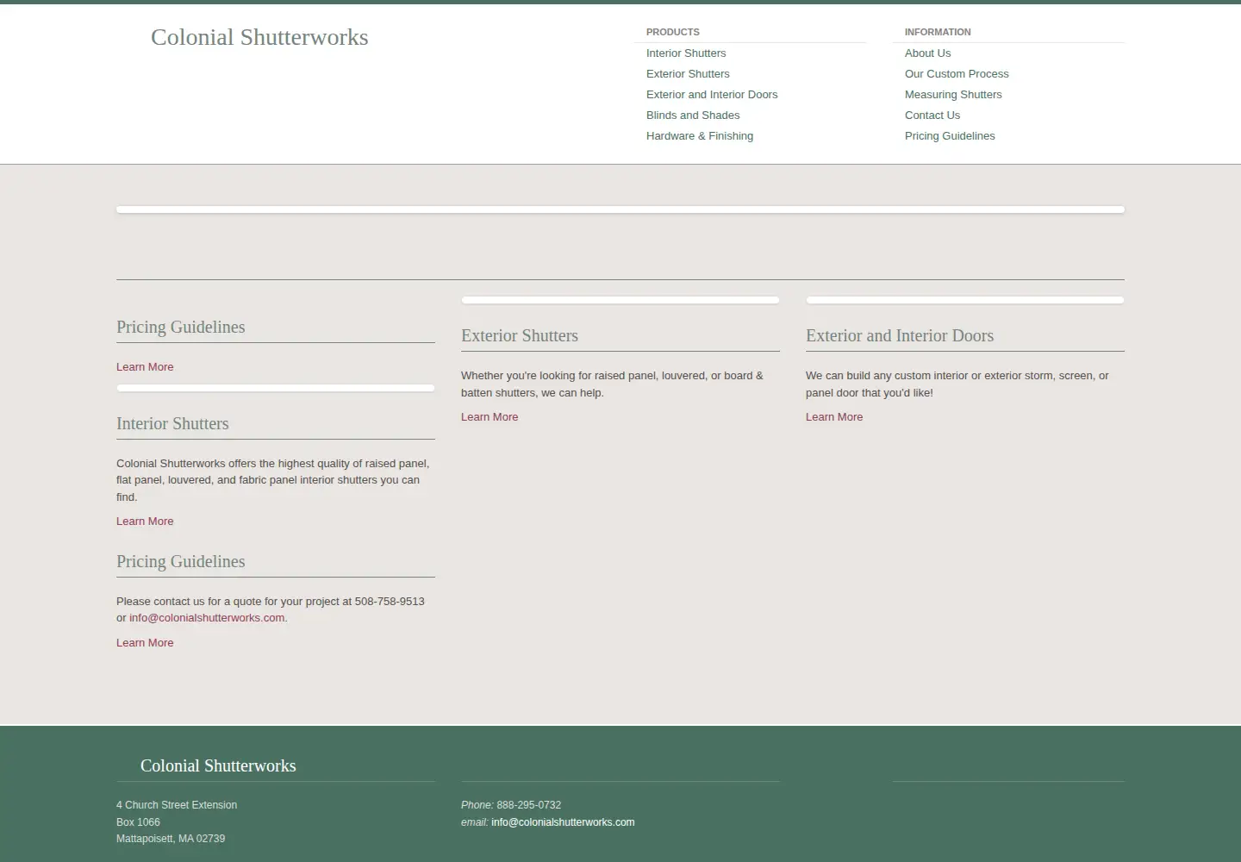Click the footer Colonial Shutterworks title
The width and height of the screenshot is (1241, 862).
[x=218, y=765]
